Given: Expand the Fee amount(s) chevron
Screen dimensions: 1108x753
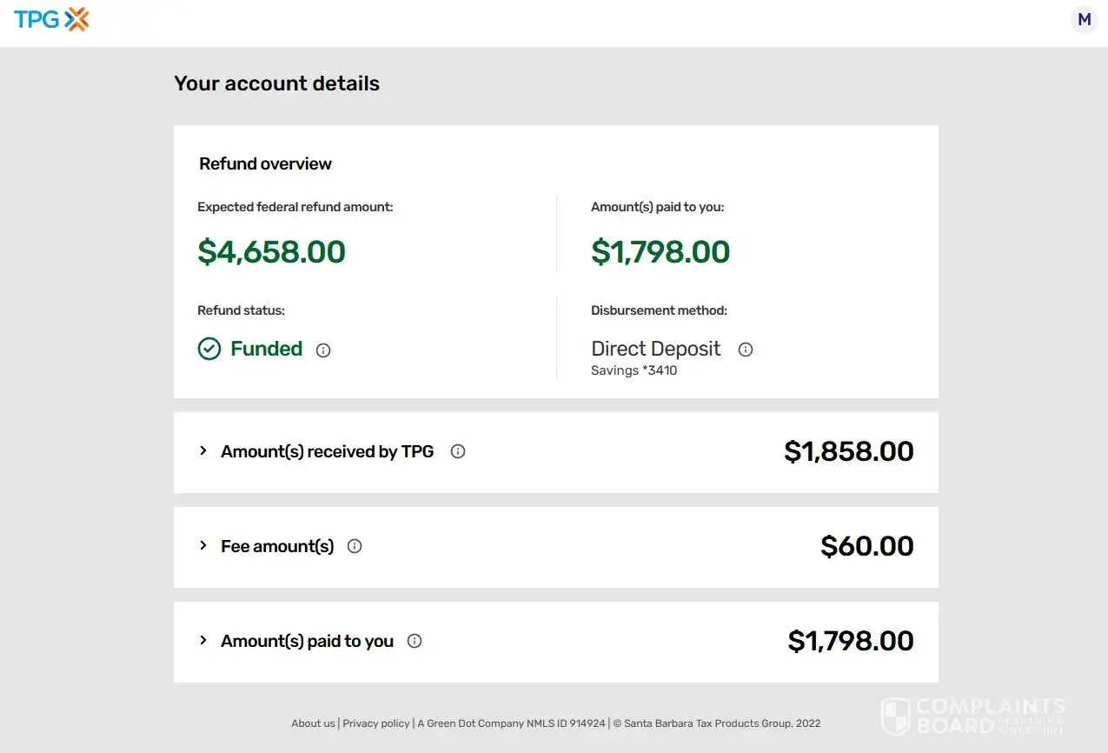Looking at the screenshot, I should click(203, 545).
